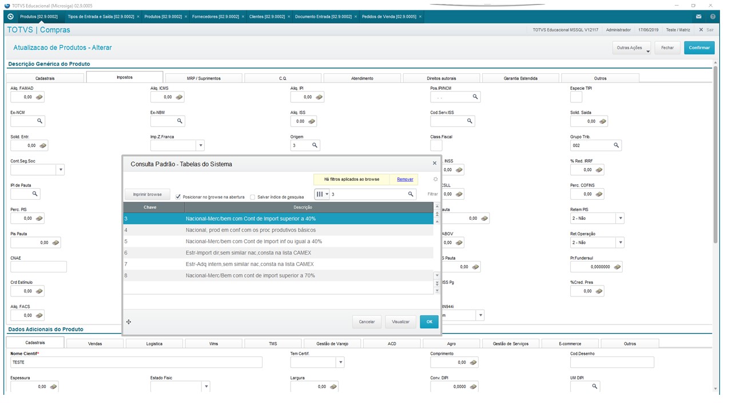Viewport: 732px width, 412px height.
Task: Select row Estr-Import dir, sem similar nac
Action: (x=279, y=253)
